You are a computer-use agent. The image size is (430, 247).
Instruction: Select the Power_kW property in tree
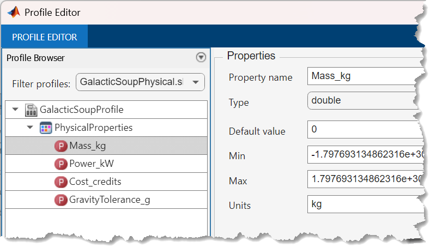(x=92, y=164)
